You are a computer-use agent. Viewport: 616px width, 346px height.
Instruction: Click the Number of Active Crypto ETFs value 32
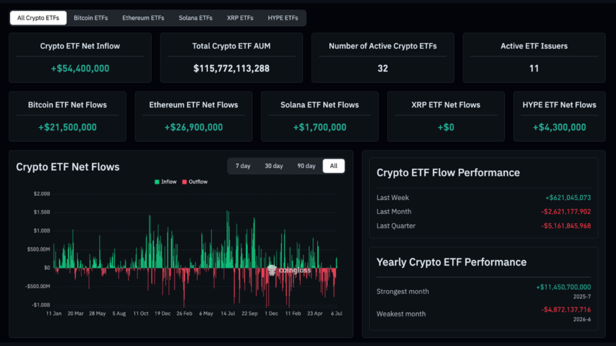pyautogui.click(x=383, y=68)
